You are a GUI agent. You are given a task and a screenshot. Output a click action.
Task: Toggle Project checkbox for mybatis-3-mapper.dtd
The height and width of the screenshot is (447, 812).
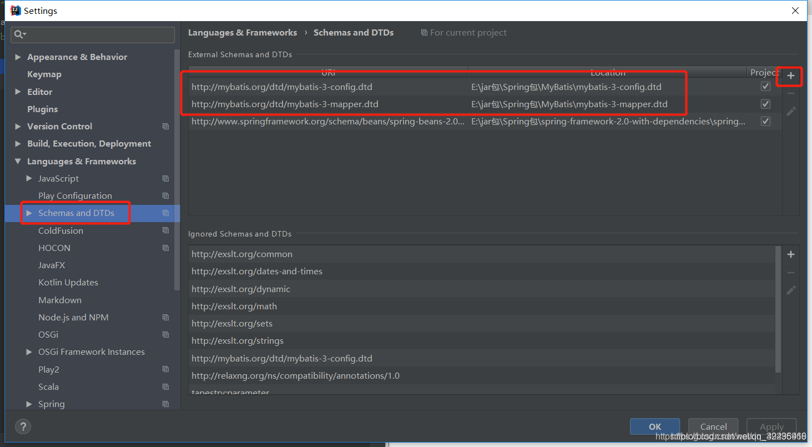tap(766, 104)
